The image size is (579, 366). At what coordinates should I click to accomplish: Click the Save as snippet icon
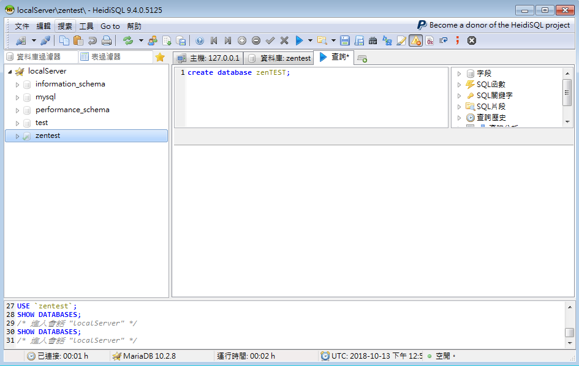[359, 40]
